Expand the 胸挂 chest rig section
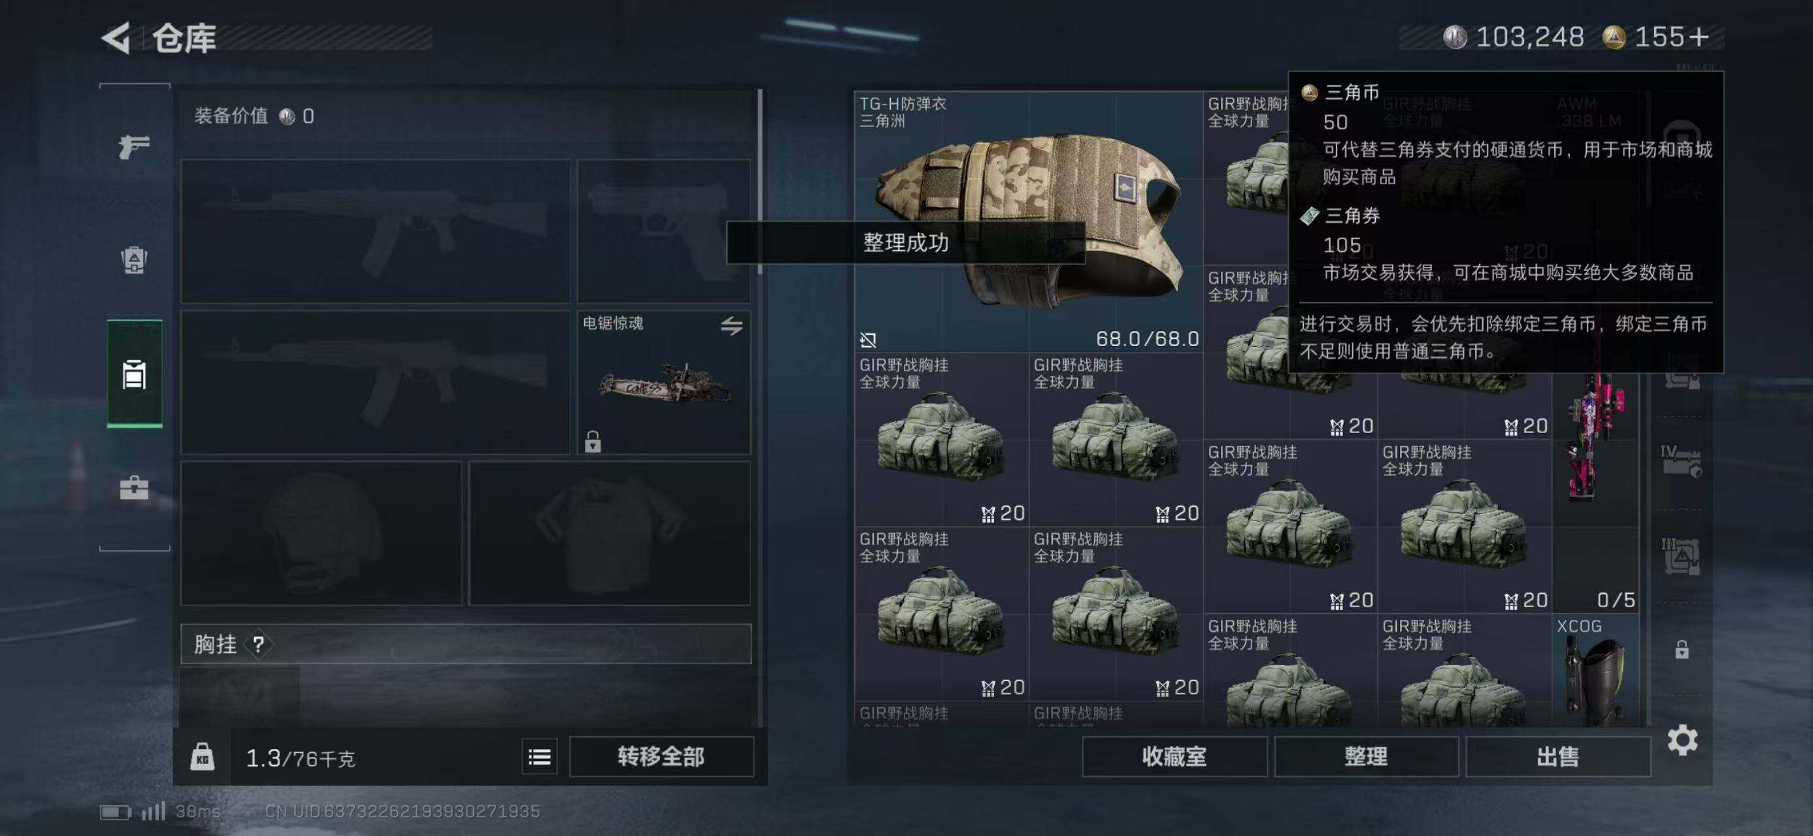This screenshot has width=1813, height=836. tap(466, 644)
